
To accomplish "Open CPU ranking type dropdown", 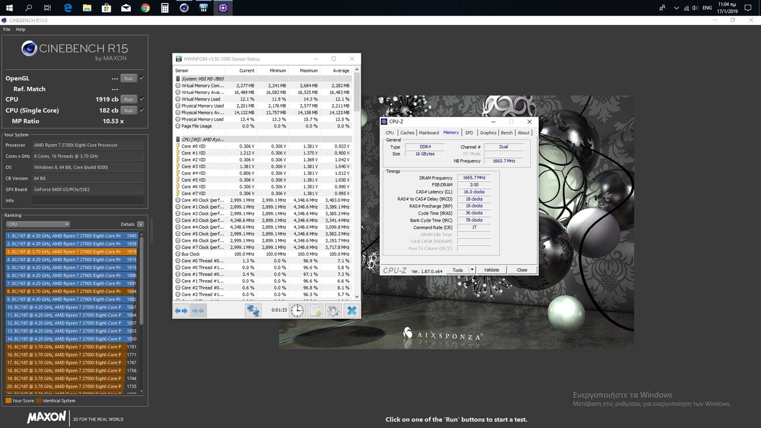I will (38, 224).
